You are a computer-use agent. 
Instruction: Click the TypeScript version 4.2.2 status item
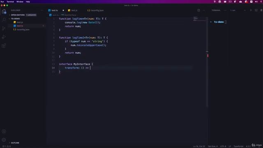click(248, 146)
